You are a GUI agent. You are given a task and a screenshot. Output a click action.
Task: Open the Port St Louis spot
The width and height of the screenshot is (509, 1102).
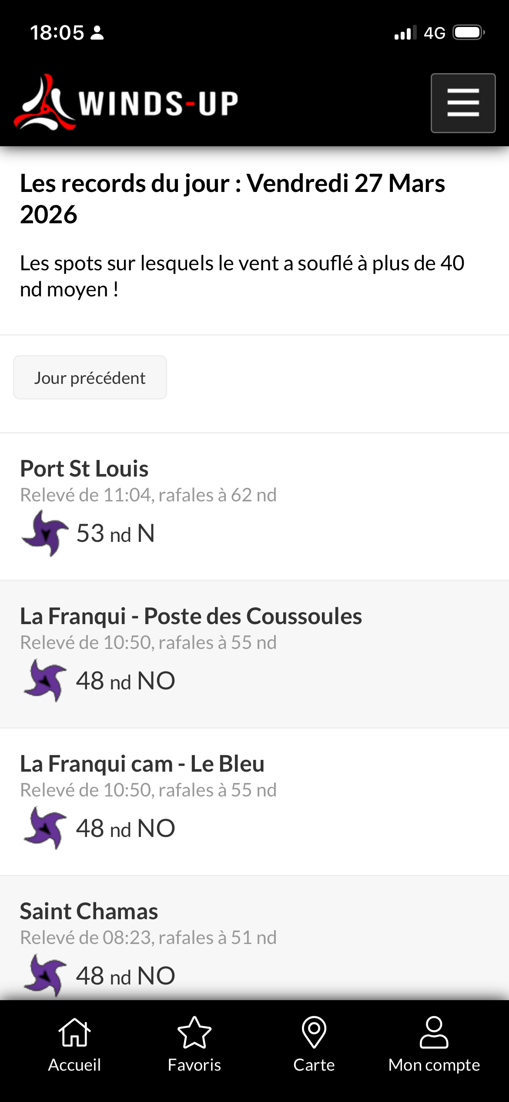[x=84, y=469]
